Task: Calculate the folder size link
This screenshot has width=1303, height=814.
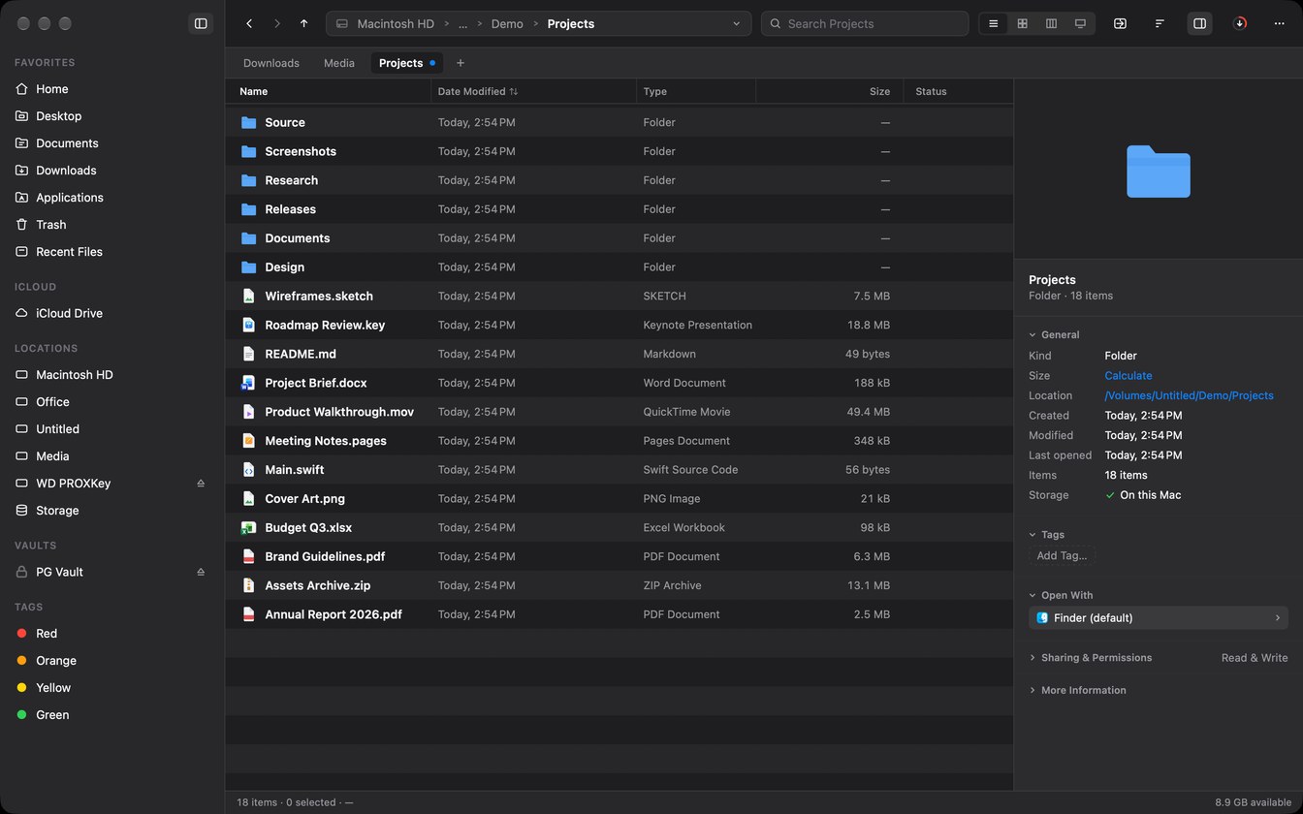Action: [x=1128, y=375]
